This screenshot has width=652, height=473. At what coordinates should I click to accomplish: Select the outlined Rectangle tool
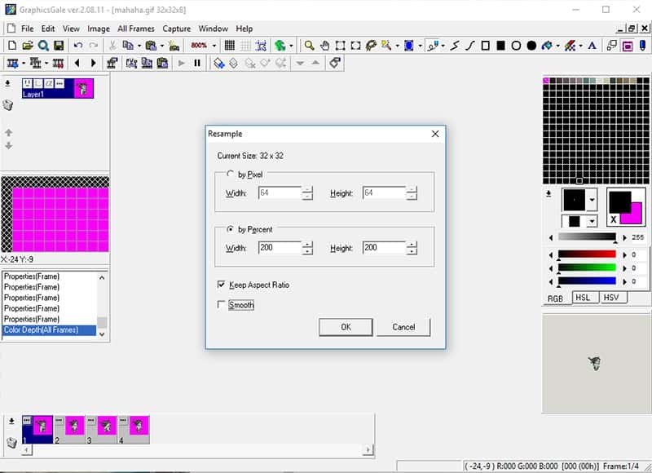click(x=485, y=46)
